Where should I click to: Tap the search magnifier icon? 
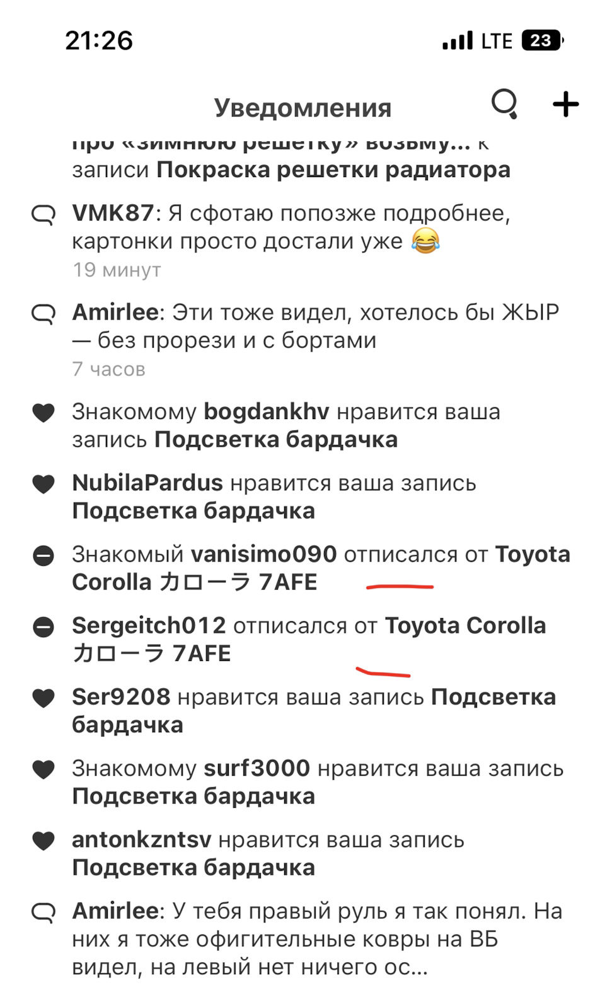pyautogui.click(x=505, y=104)
